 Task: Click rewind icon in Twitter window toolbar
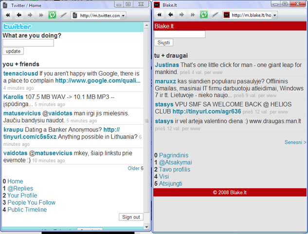[8, 15]
